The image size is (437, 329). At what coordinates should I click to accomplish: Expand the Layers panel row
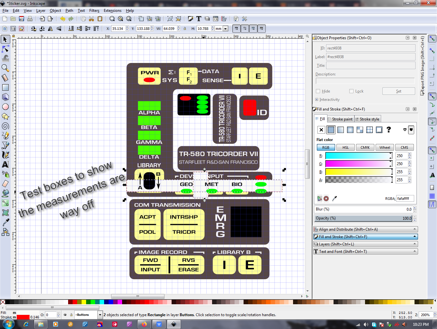point(366,244)
